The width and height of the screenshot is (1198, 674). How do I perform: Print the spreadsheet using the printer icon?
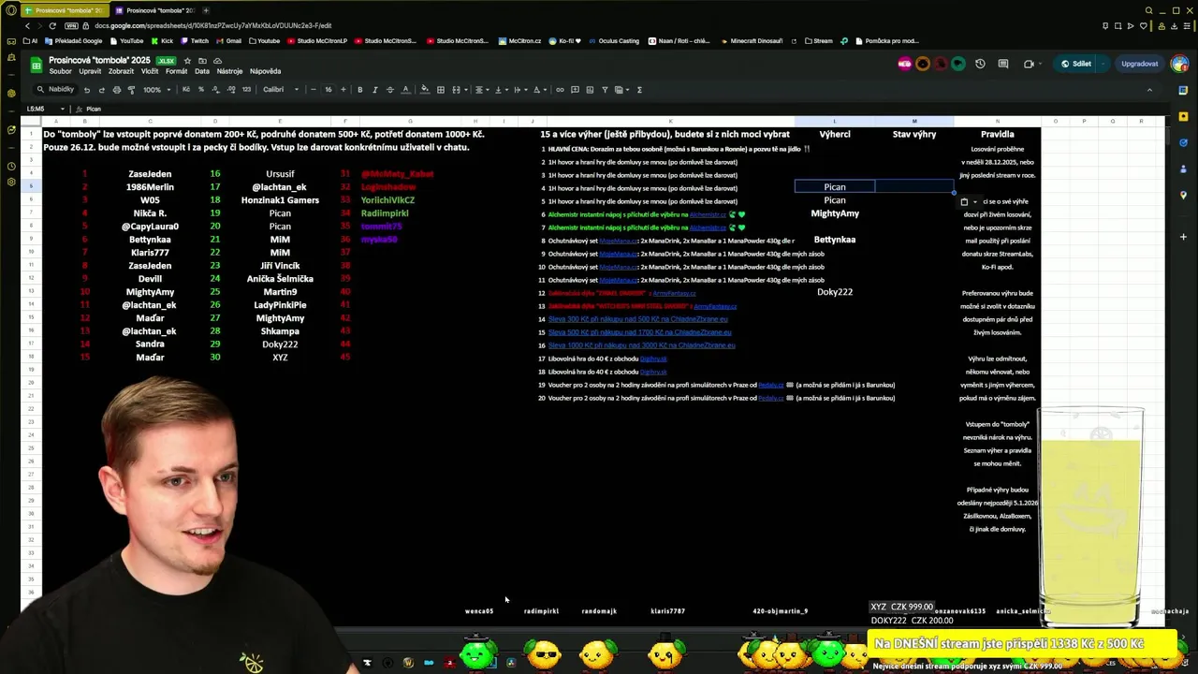pyautogui.click(x=117, y=90)
